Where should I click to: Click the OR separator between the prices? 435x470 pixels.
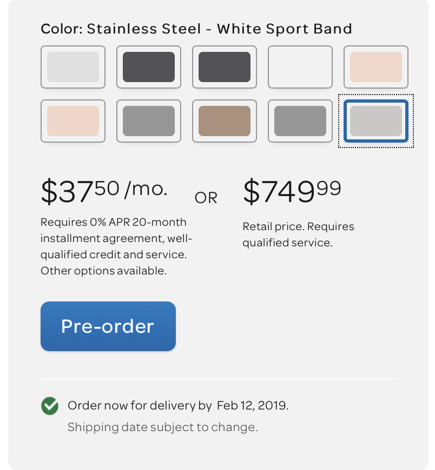(x=206, y=198)
